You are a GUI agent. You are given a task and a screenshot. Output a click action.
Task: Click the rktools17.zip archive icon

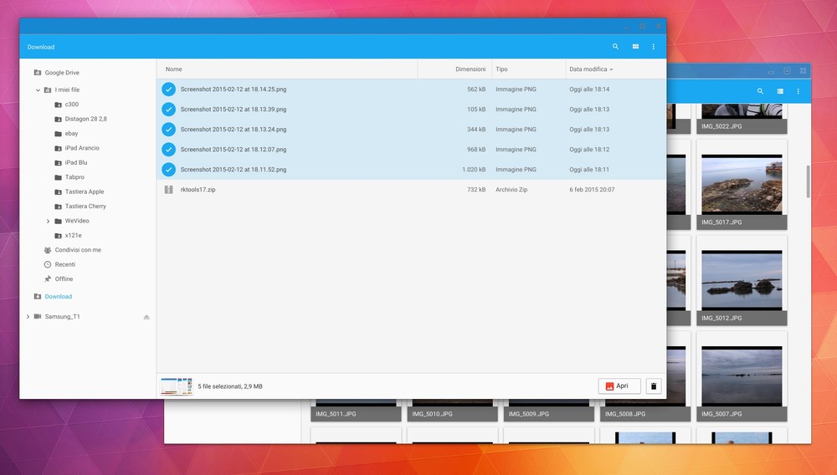pos(169,189)
